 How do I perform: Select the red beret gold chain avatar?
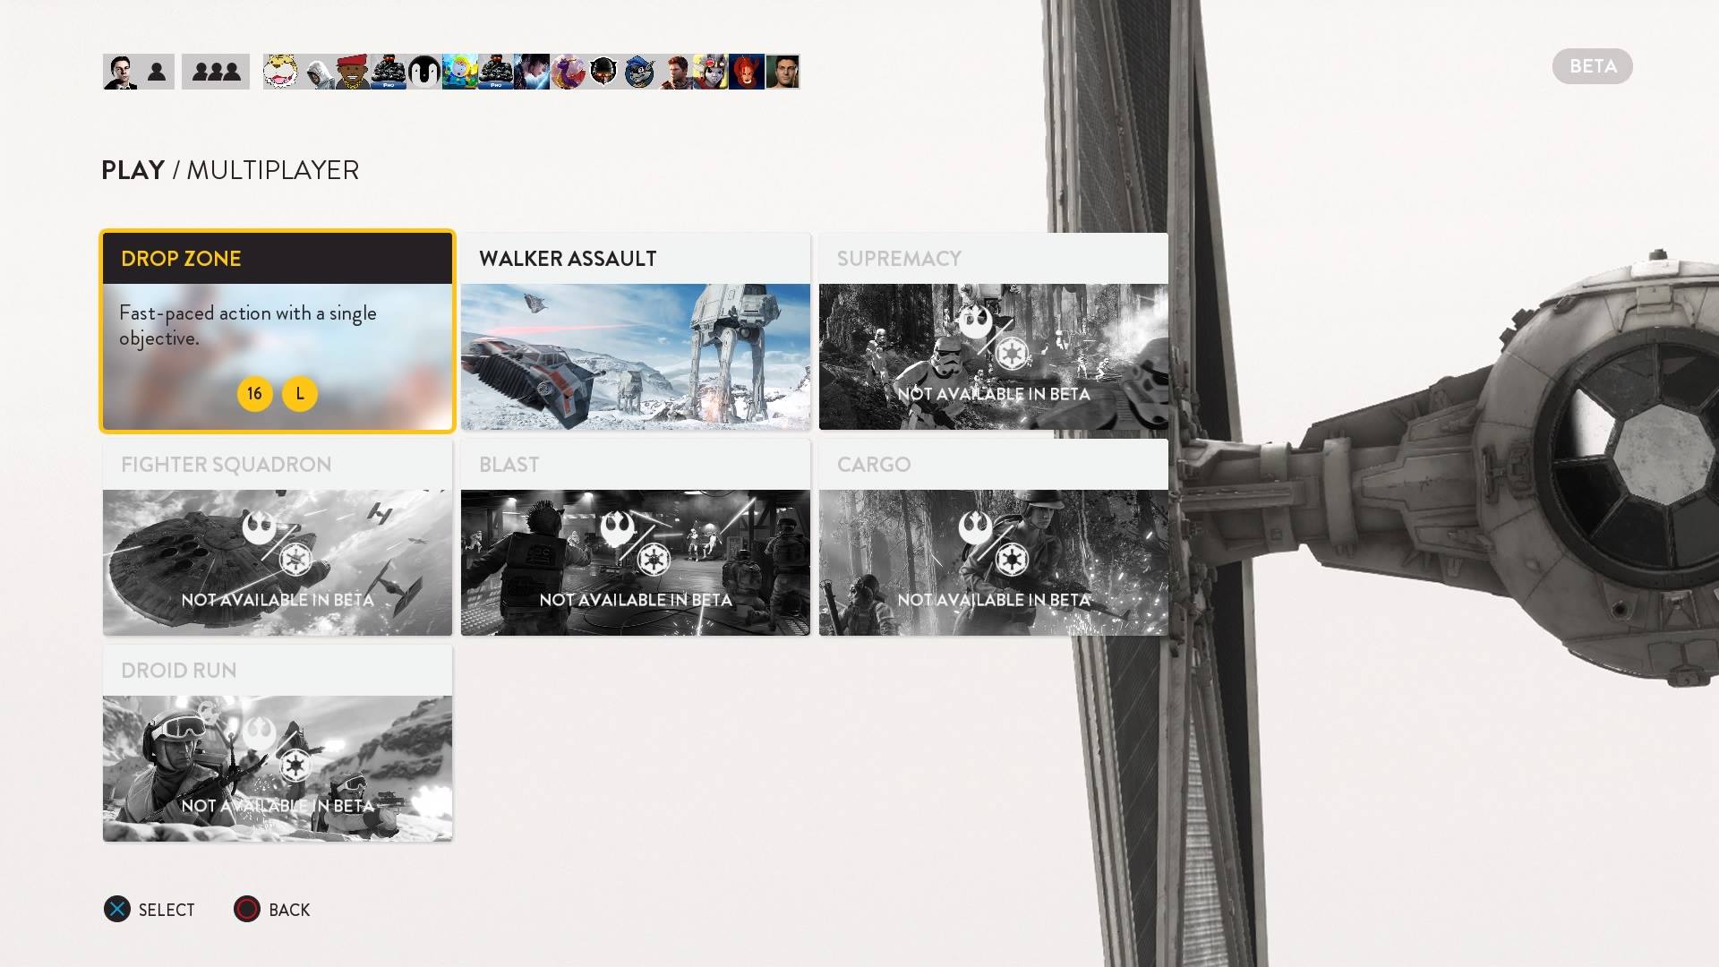[353, 72]
